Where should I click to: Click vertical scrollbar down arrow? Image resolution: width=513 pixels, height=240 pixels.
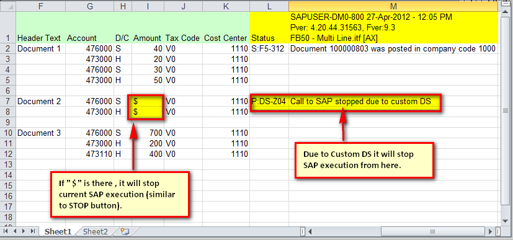click(505, 221)
